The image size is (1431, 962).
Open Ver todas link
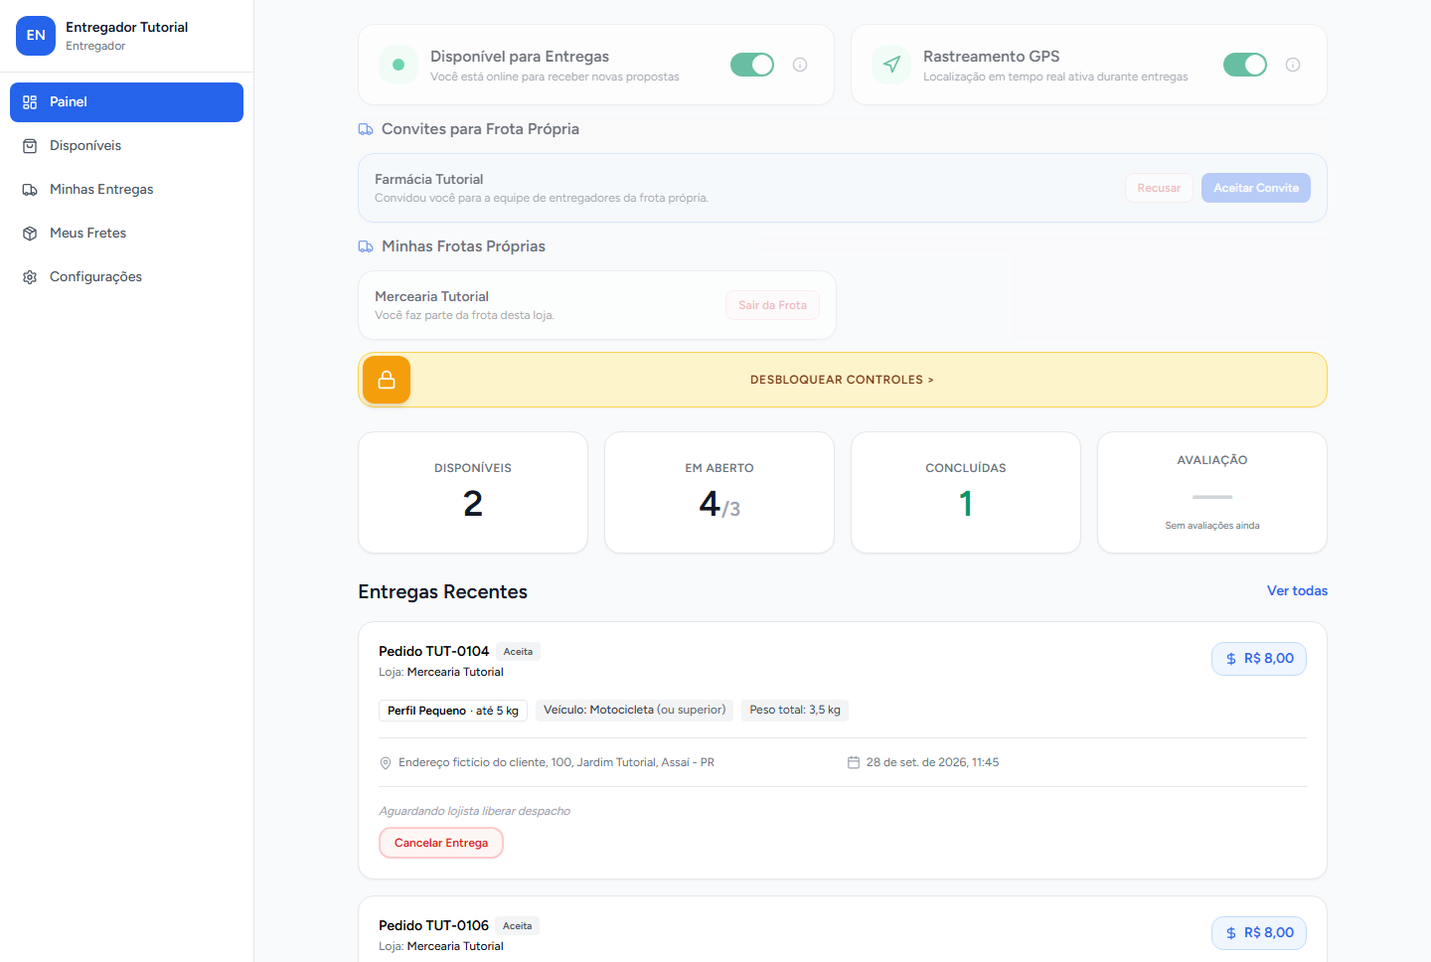(x=1297, y=590)
